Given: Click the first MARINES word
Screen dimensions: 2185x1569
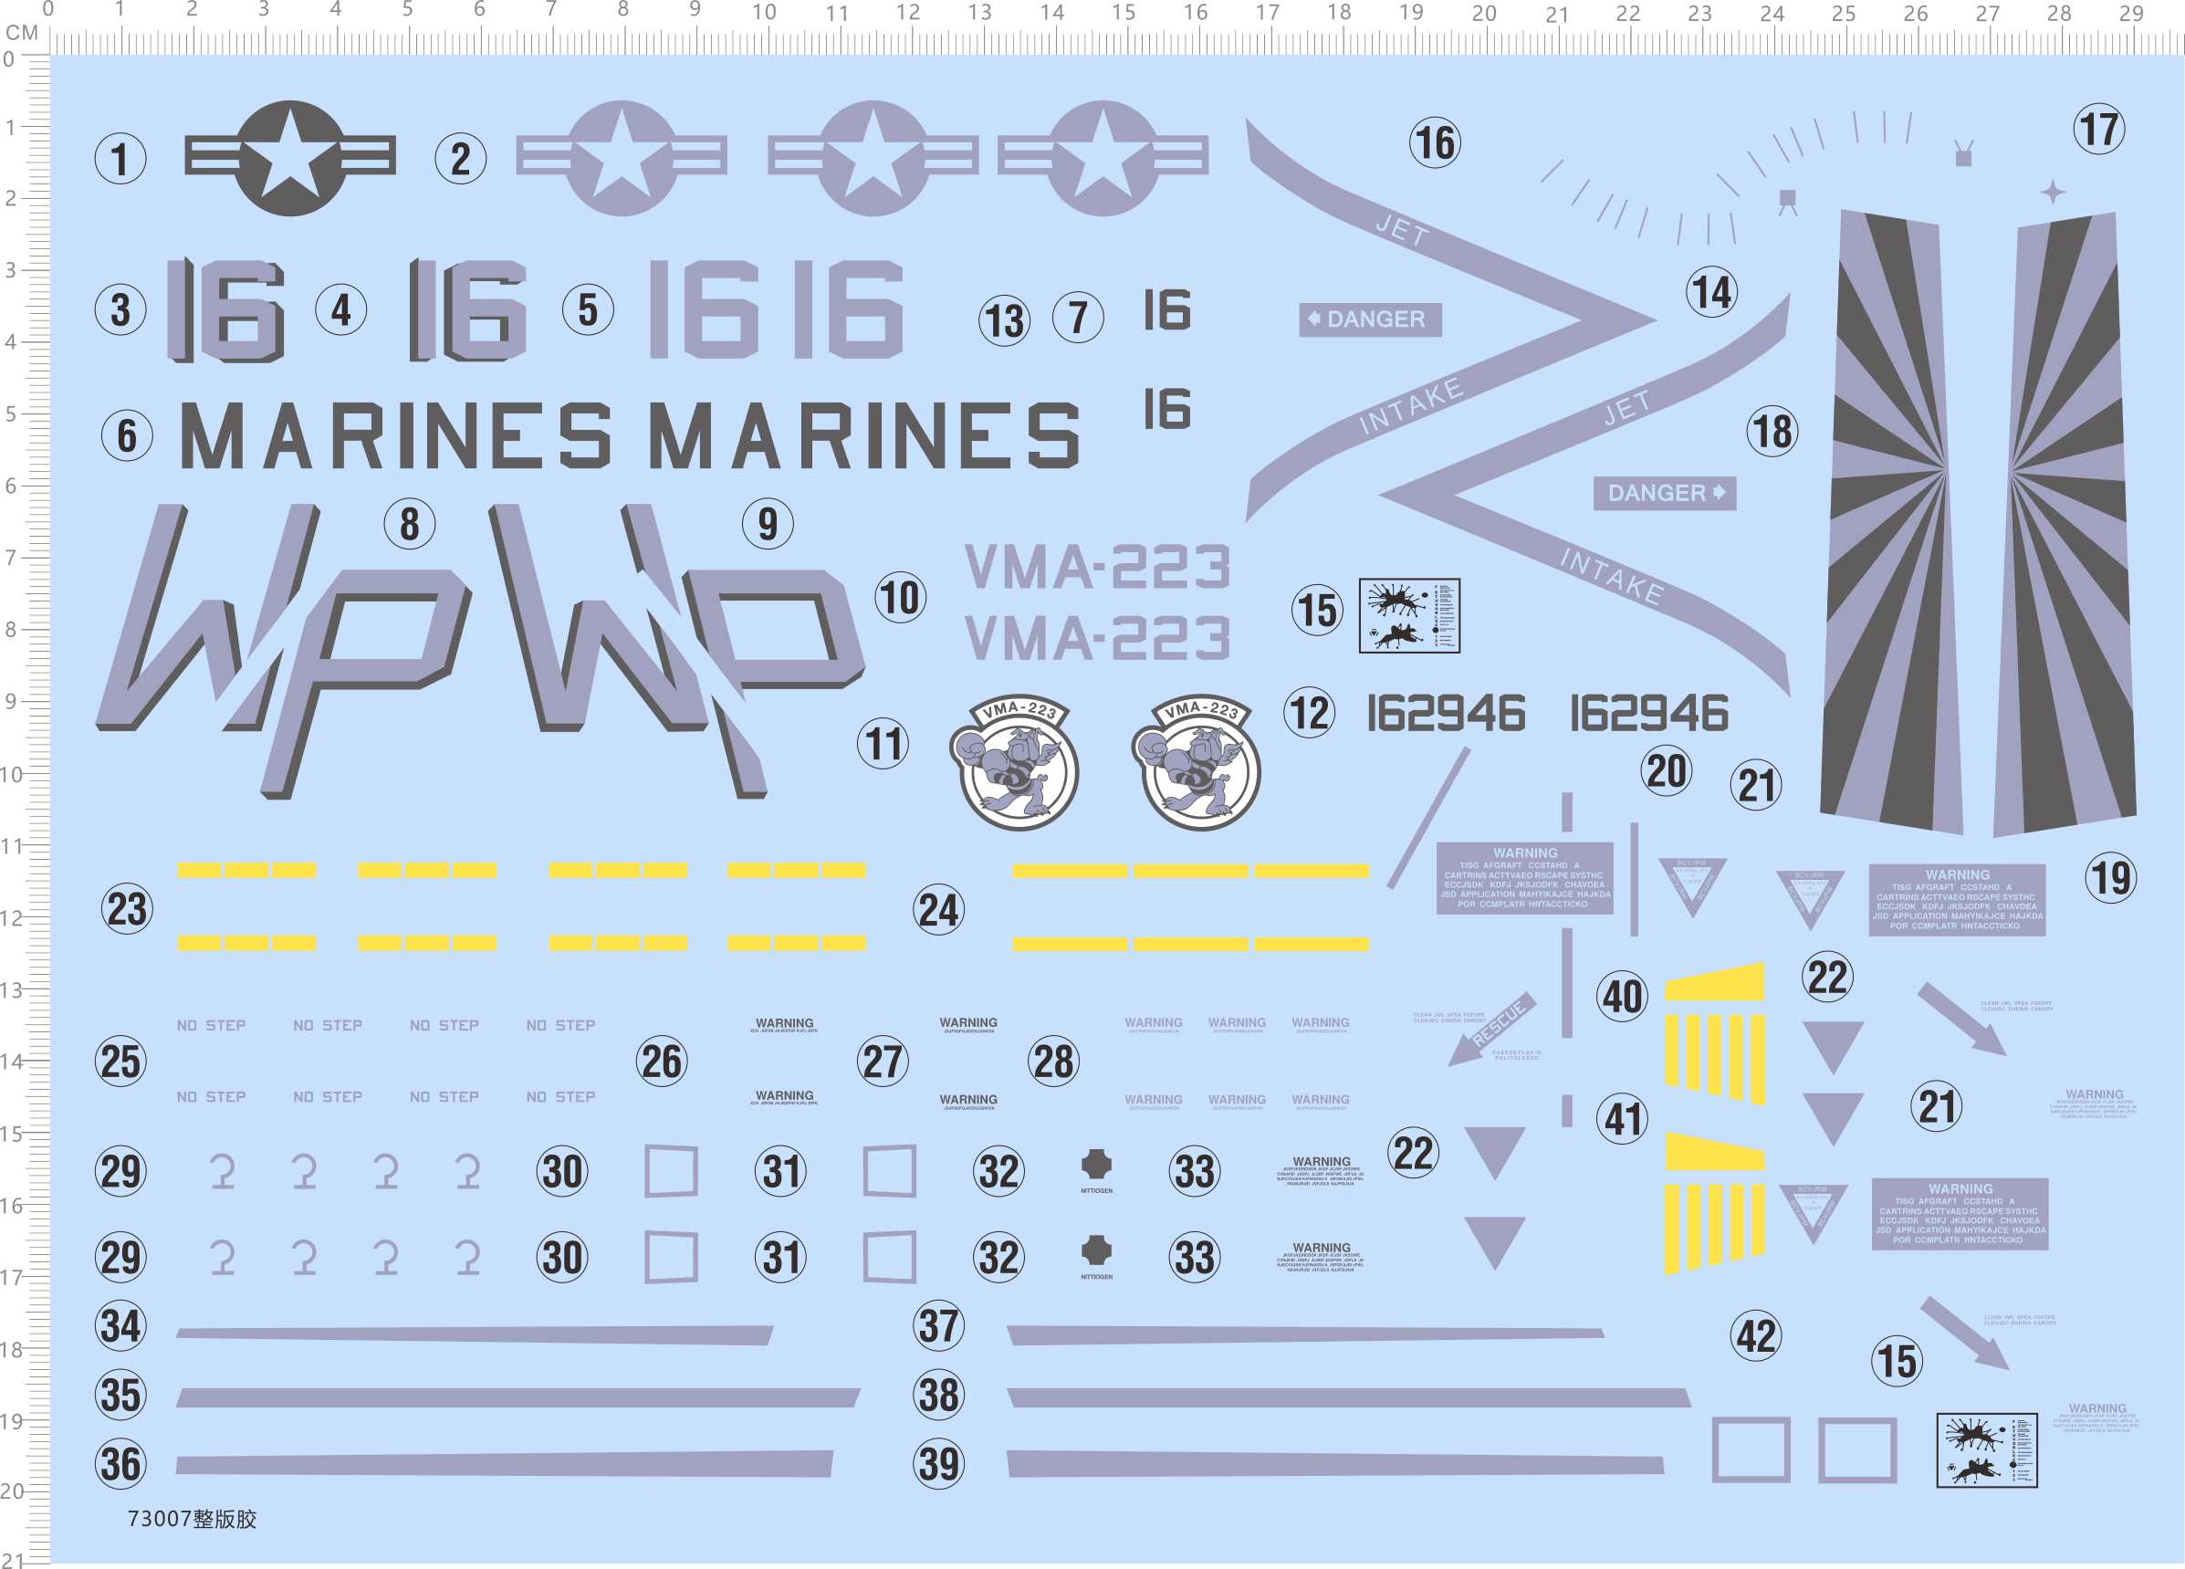Looking at the screenshot, I should [395, 436].
